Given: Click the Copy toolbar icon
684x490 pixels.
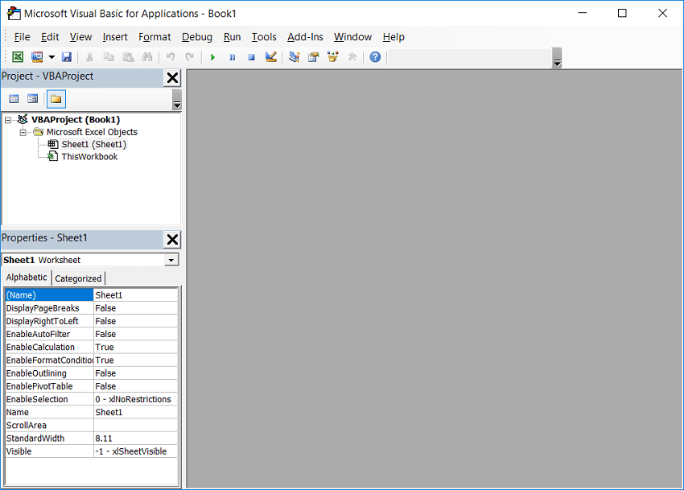Looking at the screenshot, I should tap(109, 57).
